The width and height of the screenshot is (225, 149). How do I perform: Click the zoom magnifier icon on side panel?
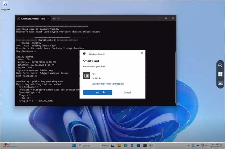tap(220, 66)
